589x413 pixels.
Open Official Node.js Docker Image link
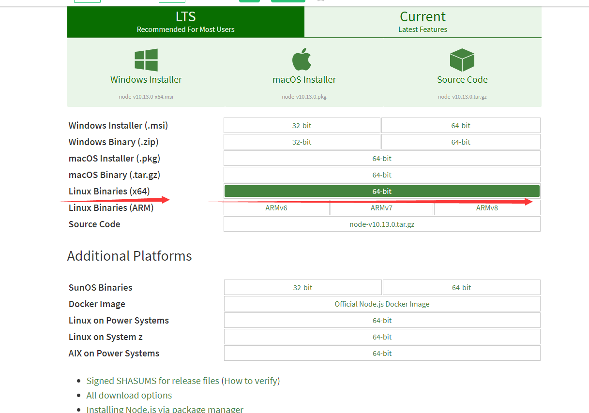coord(382,304)
